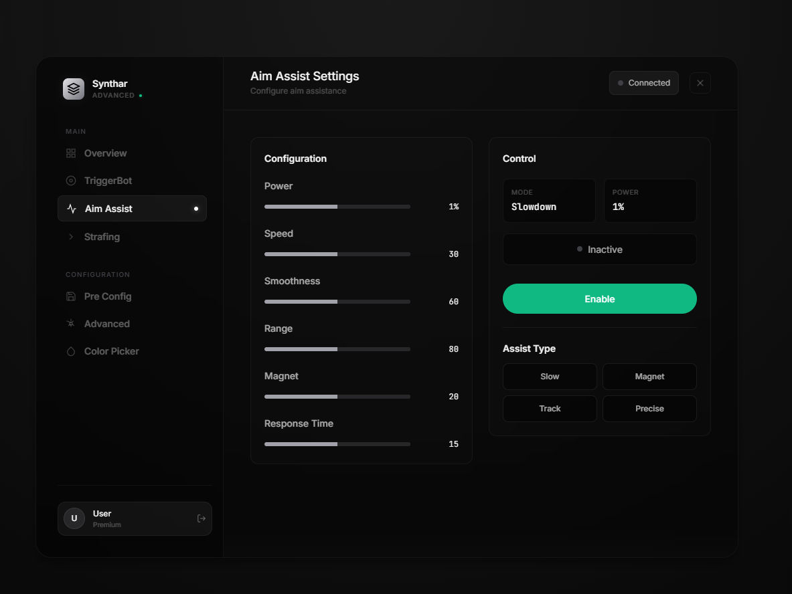Switch to the TriggerBot menu item
Image resolution: width=792 pixels, height=594 pixels.
point(107,181)
